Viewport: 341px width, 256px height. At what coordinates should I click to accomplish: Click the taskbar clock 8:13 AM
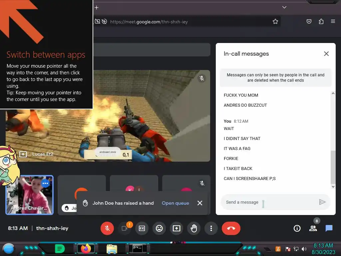pyautogui.click(x=323, y=246)
